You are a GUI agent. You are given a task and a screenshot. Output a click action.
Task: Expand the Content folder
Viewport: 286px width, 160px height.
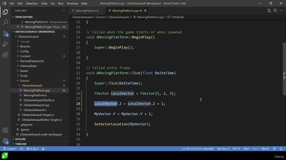[40, 56]
